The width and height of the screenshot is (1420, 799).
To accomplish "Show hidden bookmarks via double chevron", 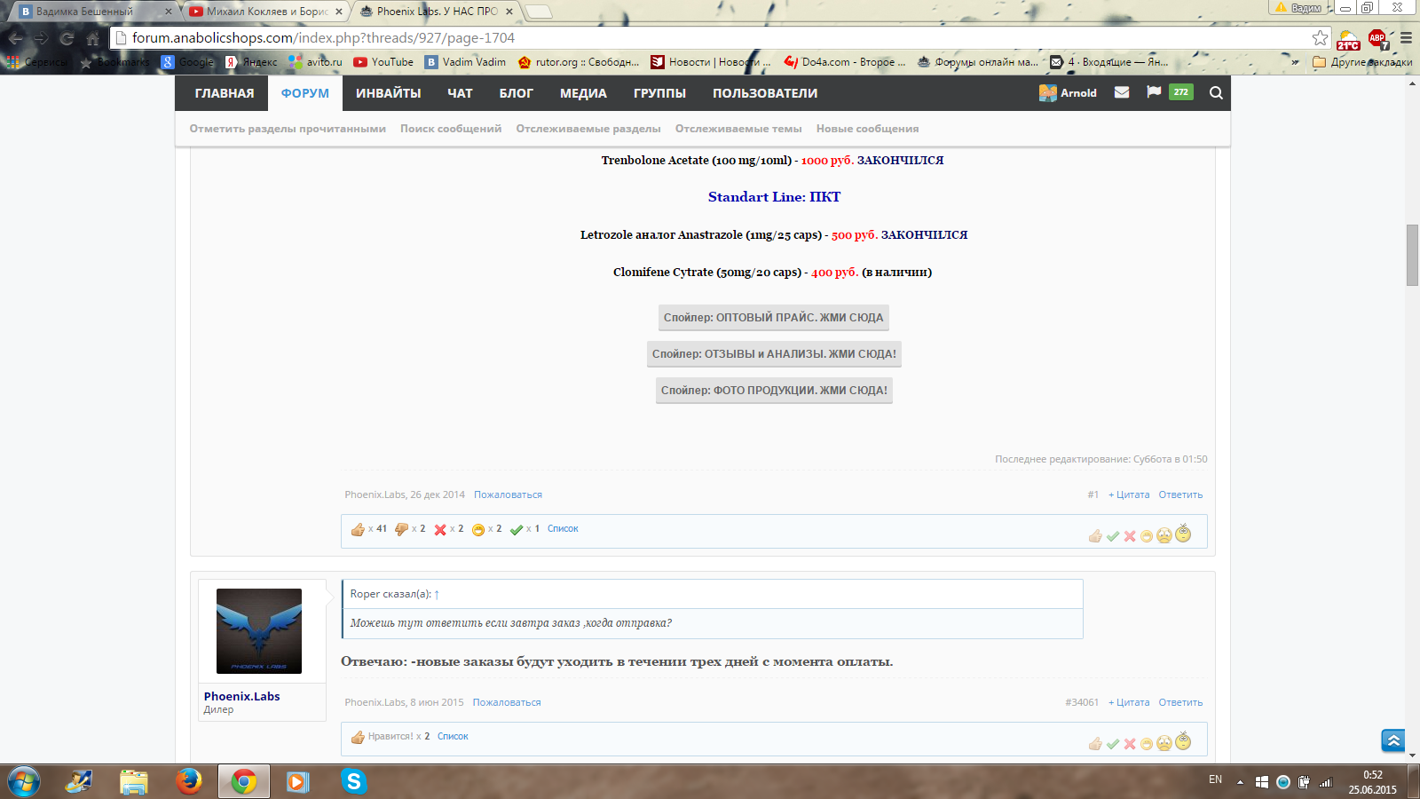I will click(1295, 62).
